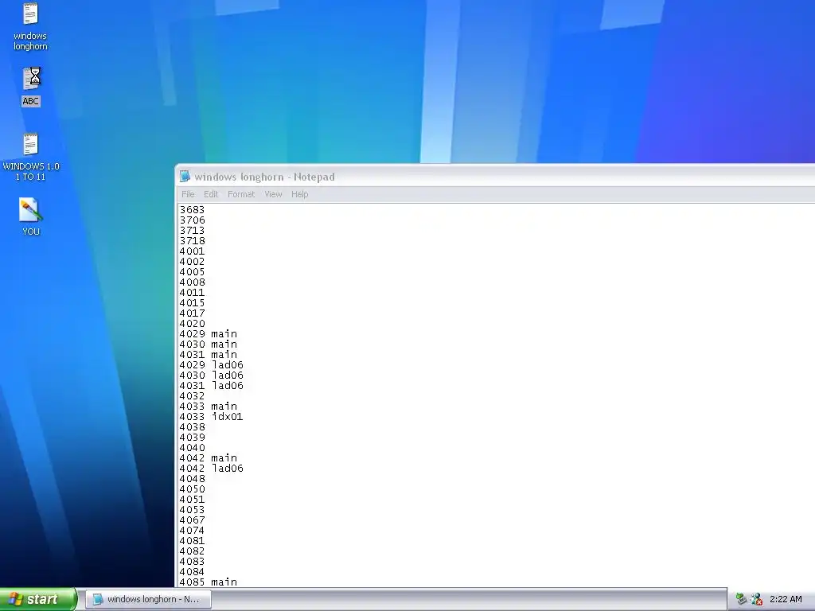
Task: Click the '4042 lad06' line
Action: (x=211, y=469)
